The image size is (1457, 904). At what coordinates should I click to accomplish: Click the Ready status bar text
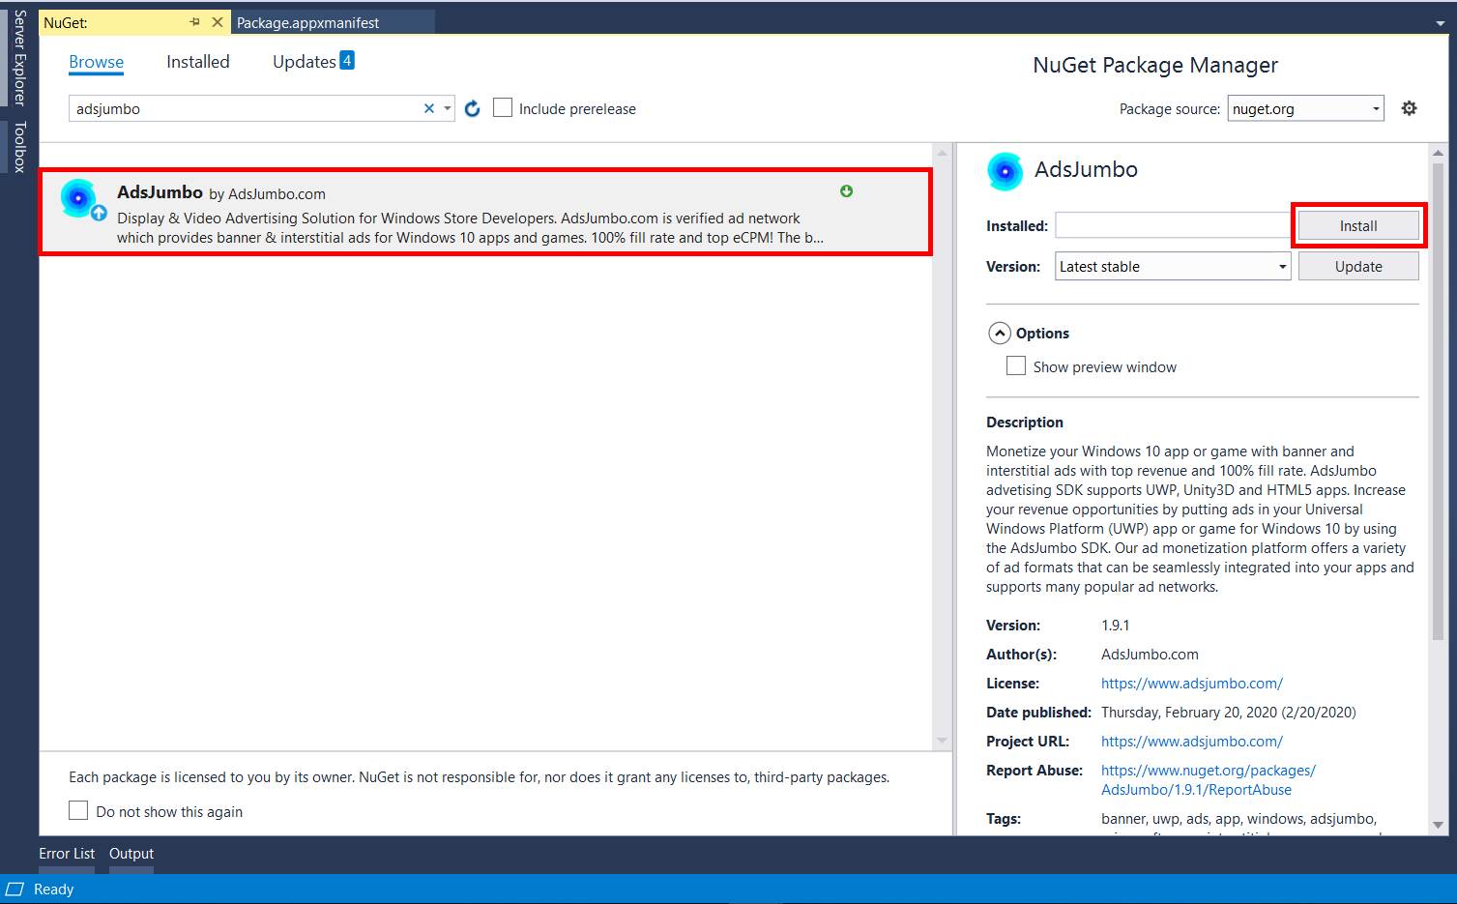click(x=53, y=889)
